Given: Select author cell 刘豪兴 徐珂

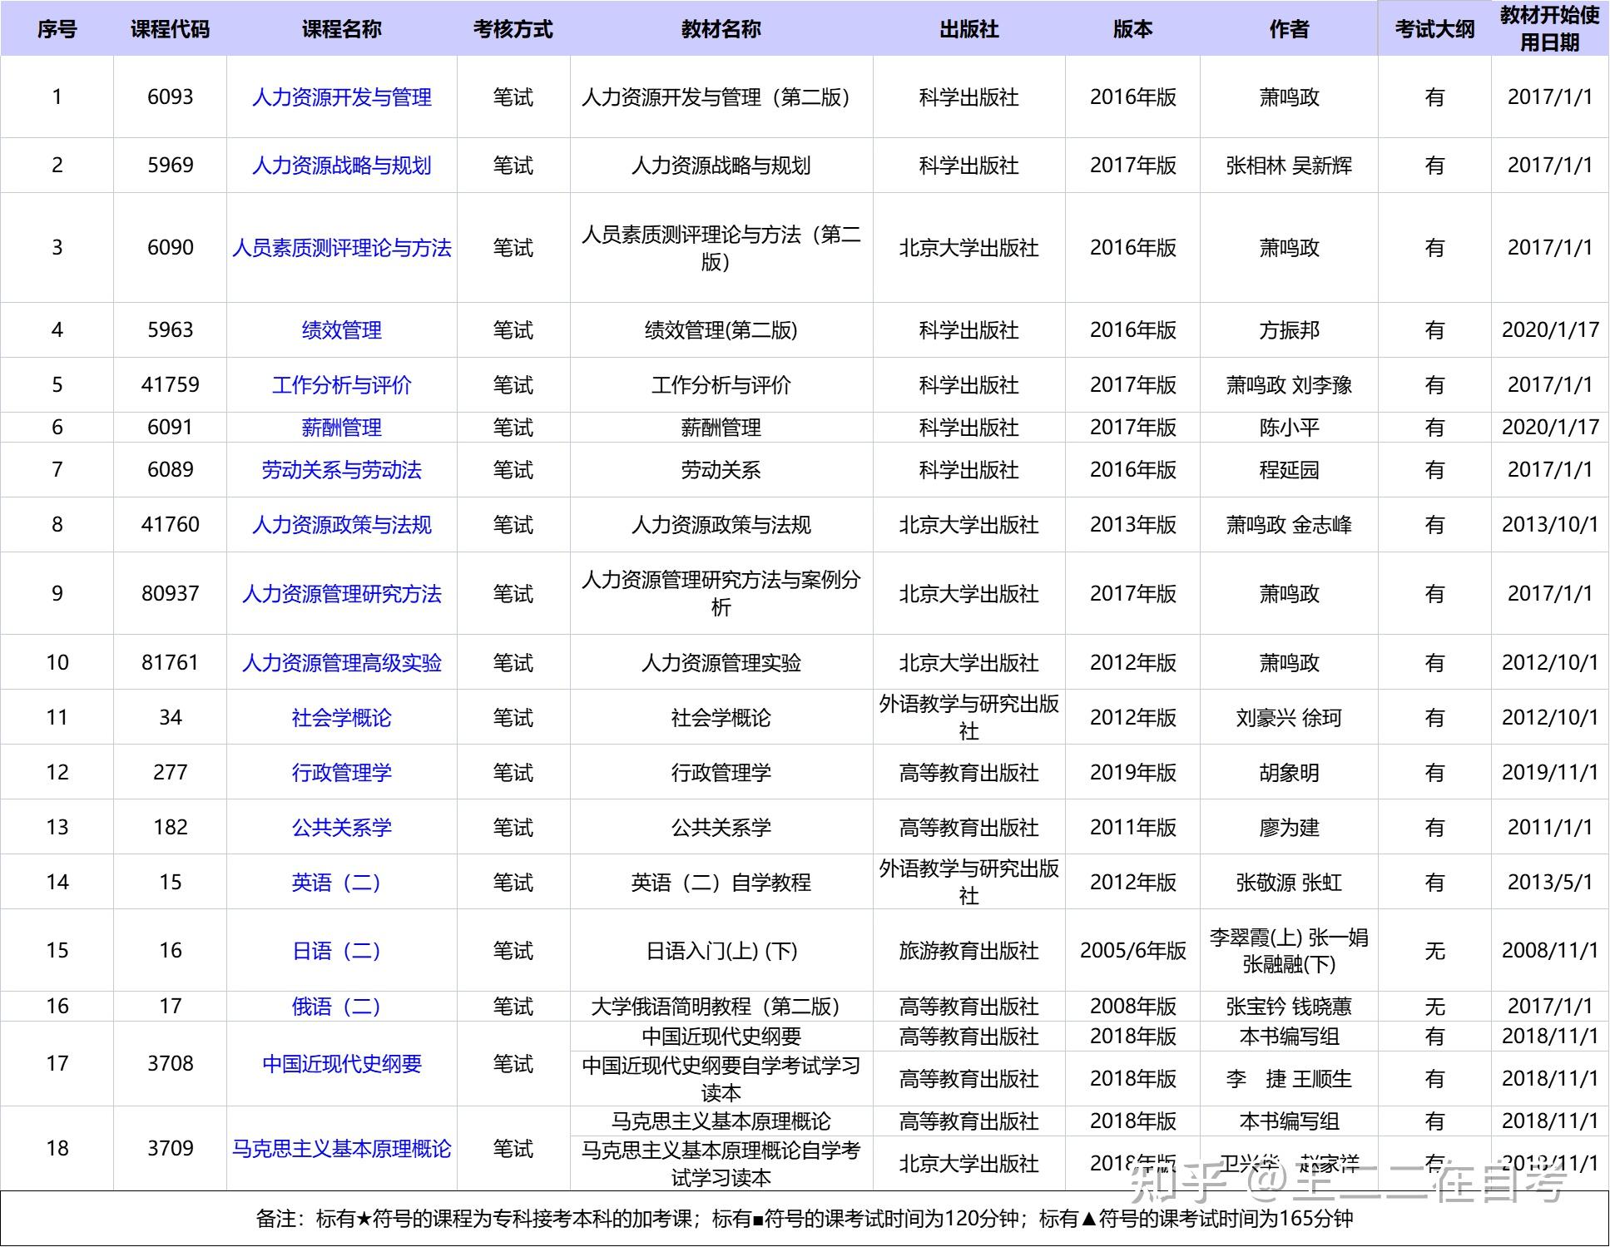Looking at the screenshot, I should [x=1289, y=718].
